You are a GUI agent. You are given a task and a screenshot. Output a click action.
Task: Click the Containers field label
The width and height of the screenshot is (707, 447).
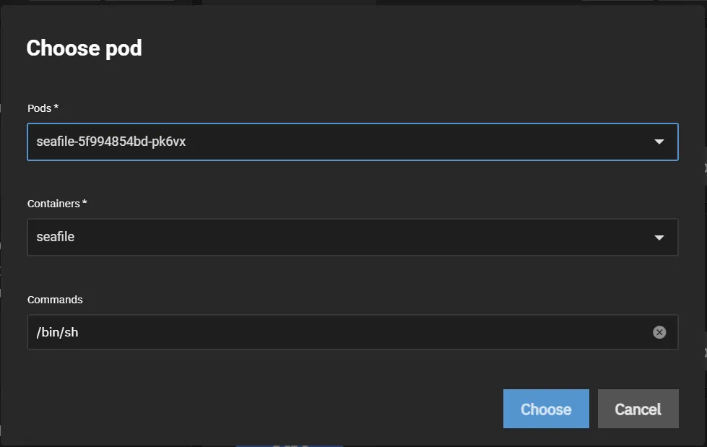[53, 204]
